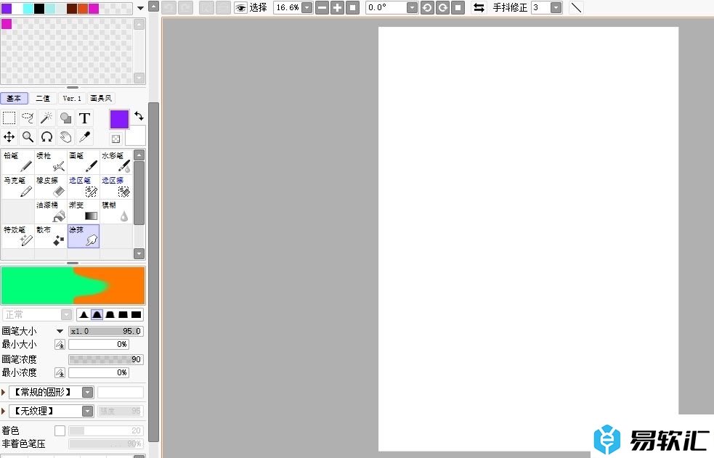Choose the 选区笔 selection pen

click(x=84, y=187)
